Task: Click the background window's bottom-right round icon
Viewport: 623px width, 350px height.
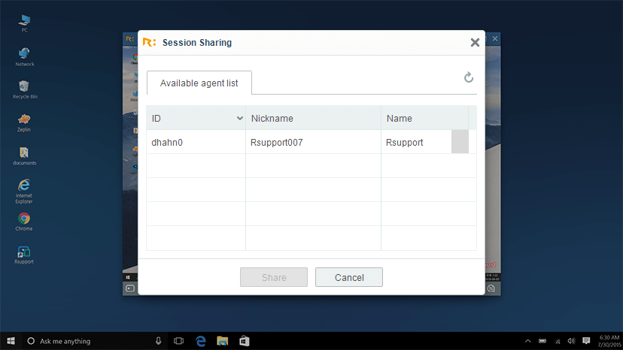Action: tap(491, 288)
